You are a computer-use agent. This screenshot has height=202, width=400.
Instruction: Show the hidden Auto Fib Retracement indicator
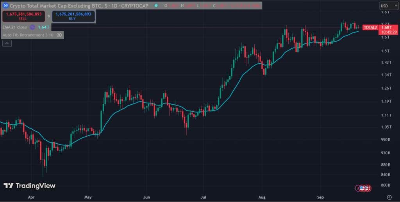pos(59,35)
